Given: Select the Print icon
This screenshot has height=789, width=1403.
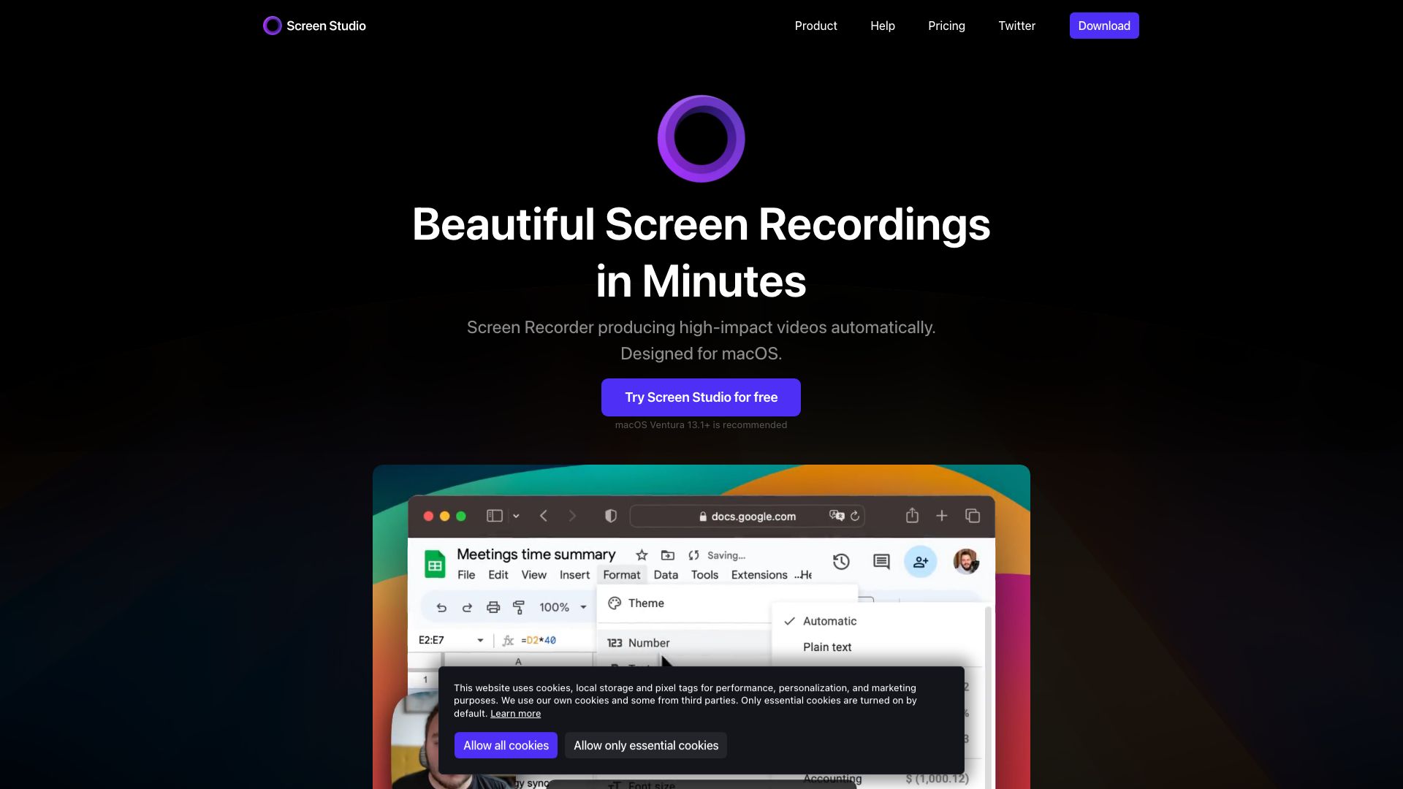Looking at the screenshot, I should (492, 606).
